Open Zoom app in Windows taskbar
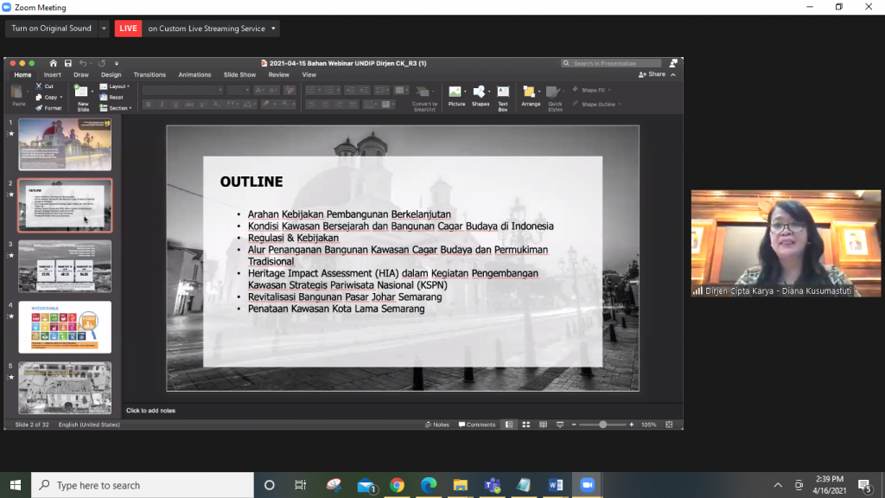The width and height of the screenshot is (885, 498). pos(589,485)
